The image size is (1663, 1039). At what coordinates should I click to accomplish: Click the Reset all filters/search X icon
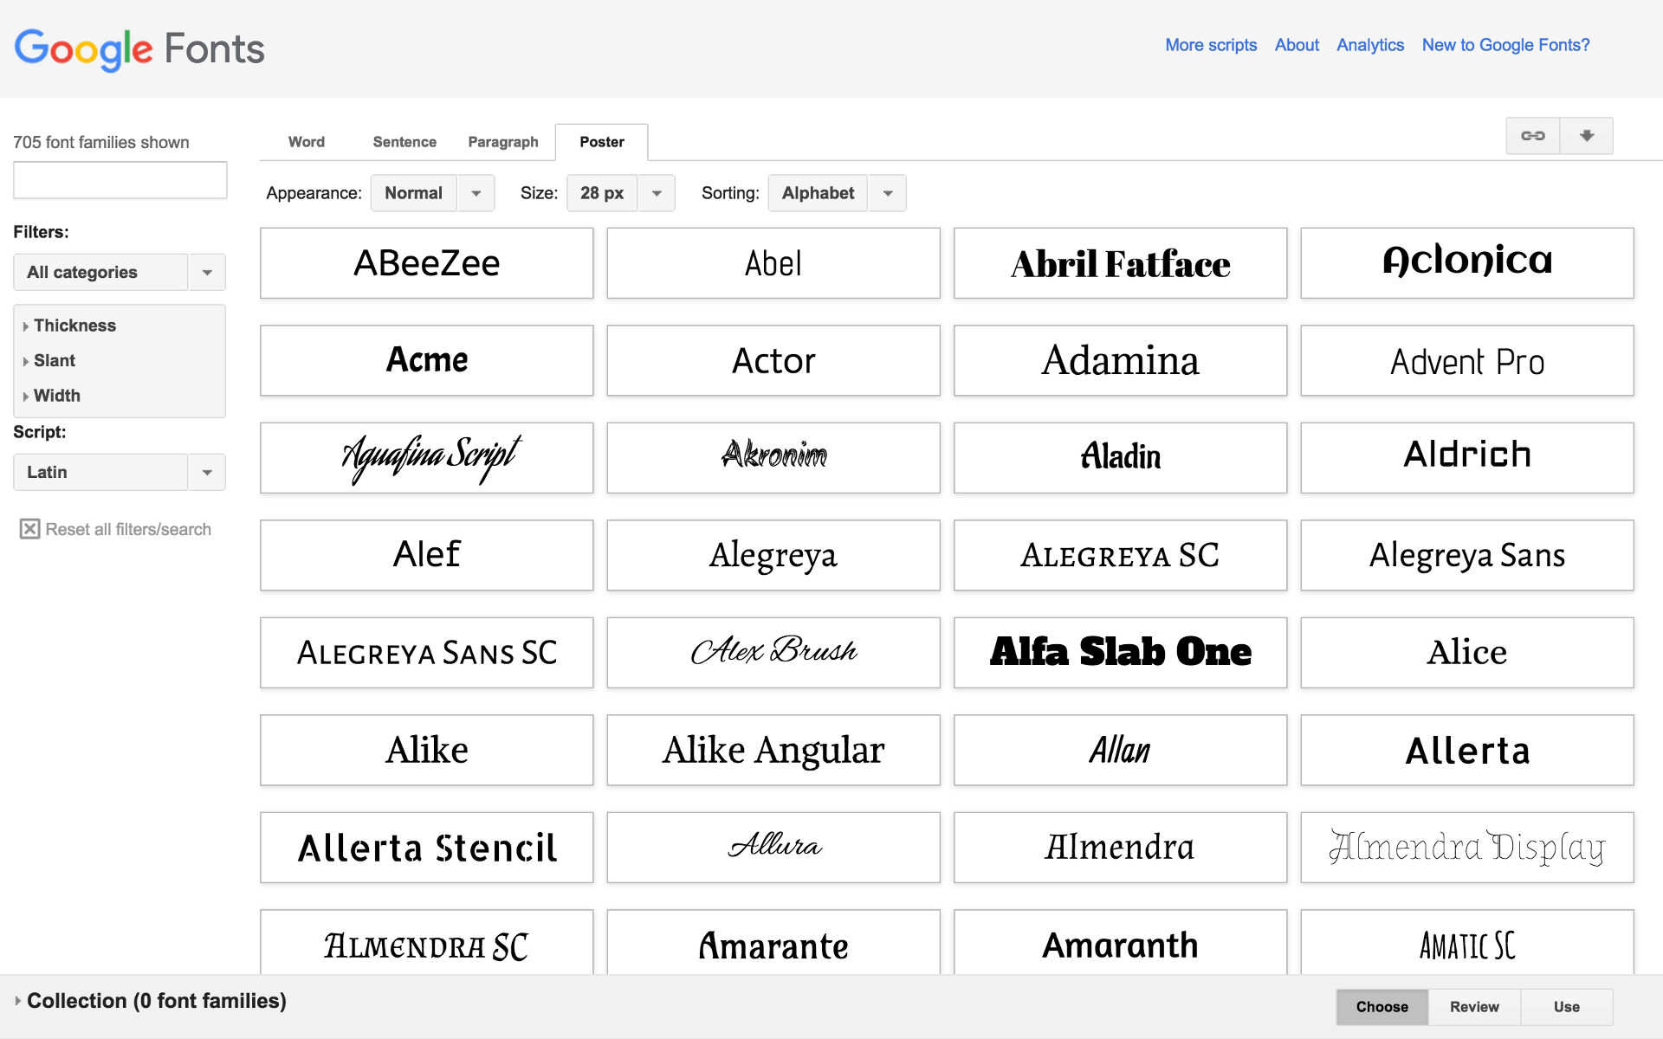(x=30, y=528)
